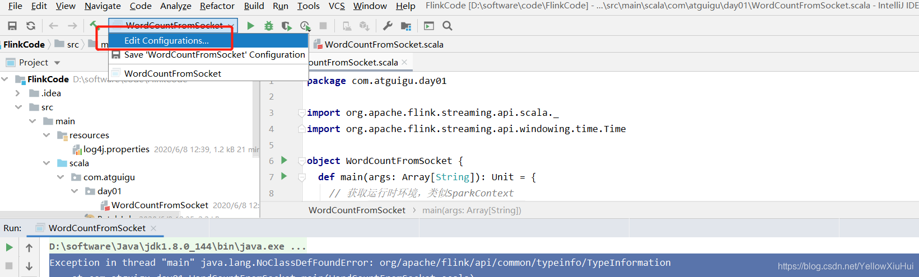
Task: Open the Project view dropdown arrow
Action: (x=57, y=63)
